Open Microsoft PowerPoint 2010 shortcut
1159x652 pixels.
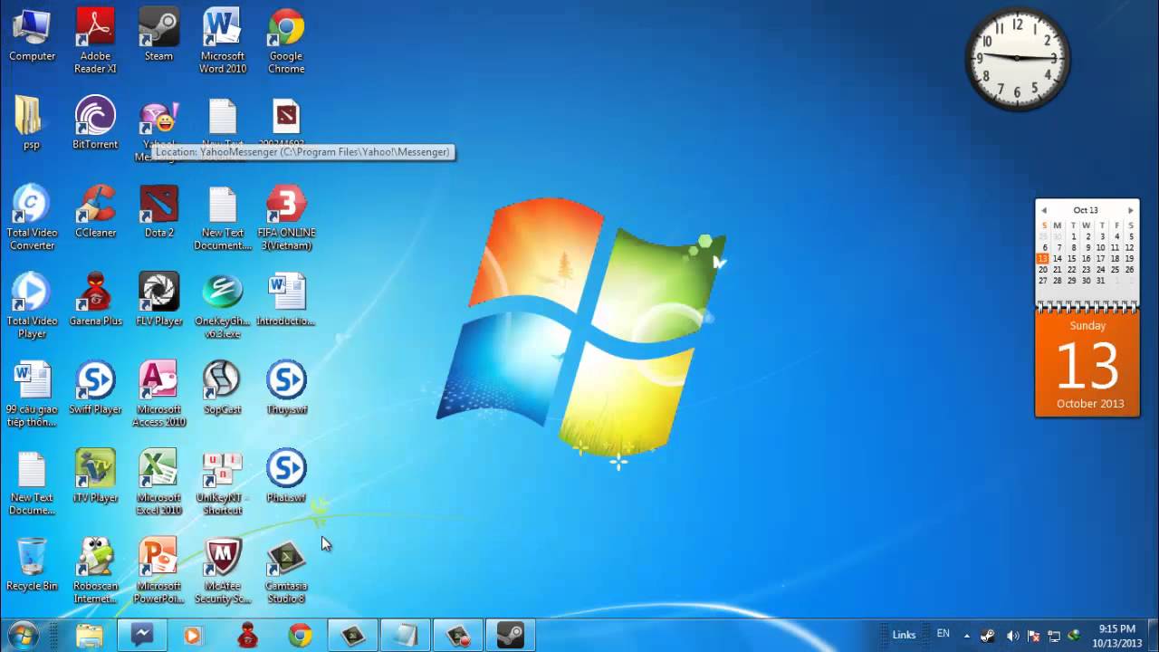(158, 570)
